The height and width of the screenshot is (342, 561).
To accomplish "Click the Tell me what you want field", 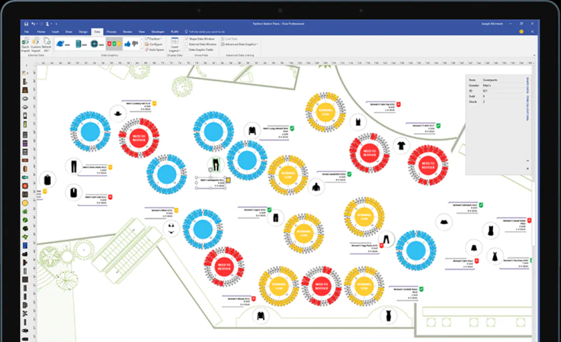I will (205, 32).
